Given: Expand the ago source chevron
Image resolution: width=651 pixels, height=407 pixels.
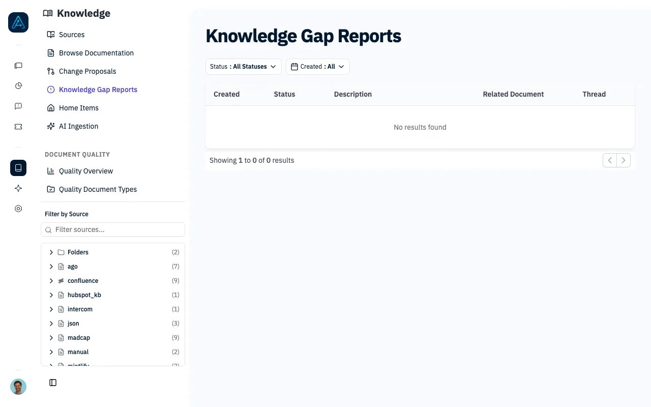Looking at the screenshot, I should point(51,267).
